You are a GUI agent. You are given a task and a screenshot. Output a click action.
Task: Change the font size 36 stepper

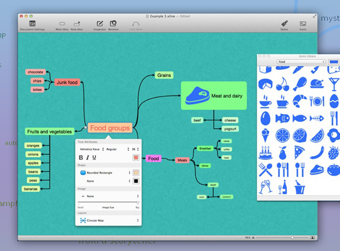point(138,149)
